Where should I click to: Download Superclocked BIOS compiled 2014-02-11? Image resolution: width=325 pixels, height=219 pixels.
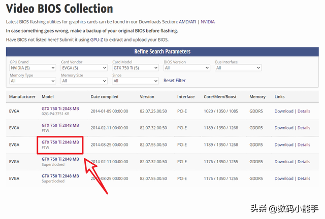284,162
